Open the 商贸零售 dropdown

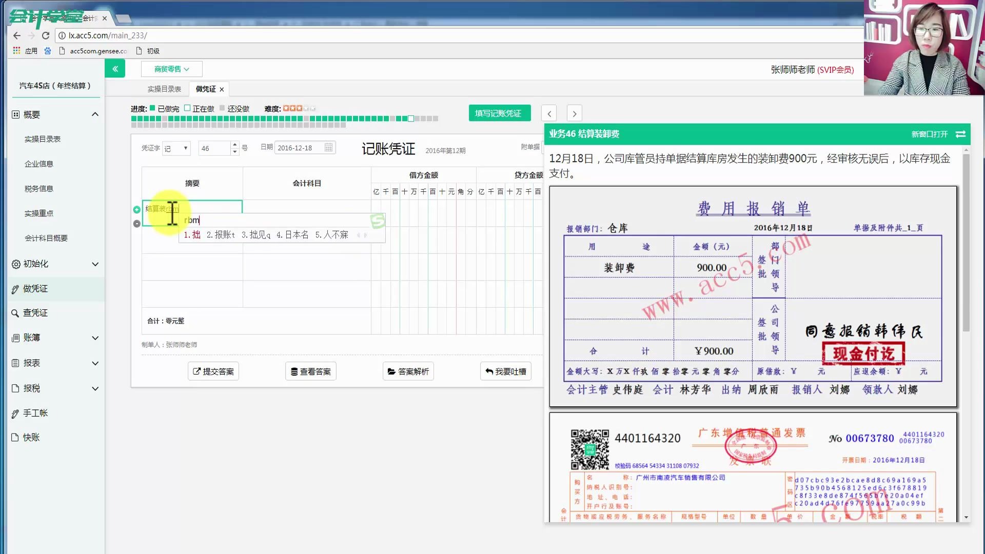tap(172, 69)
